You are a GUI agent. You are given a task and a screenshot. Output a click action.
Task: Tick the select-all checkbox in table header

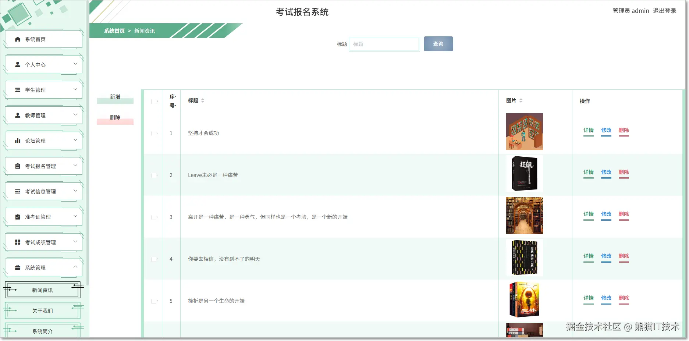click(154, 102)
